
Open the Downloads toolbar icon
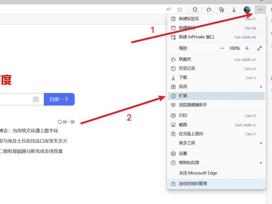pyautogui.click(x=234, y=9)
